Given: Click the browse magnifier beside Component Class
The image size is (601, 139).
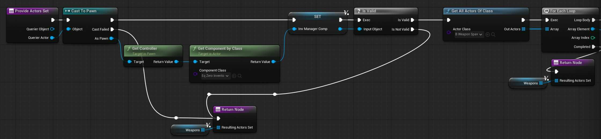Looking at the screenshot, I should pos(240,76).
